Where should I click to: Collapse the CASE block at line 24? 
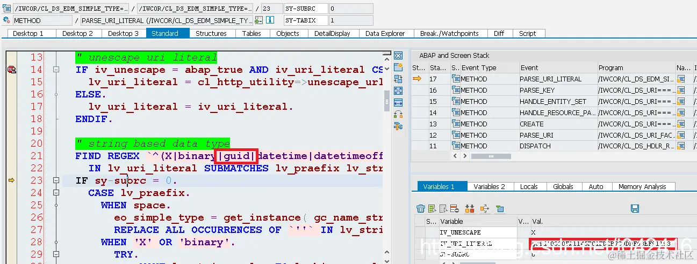coord(56,193)
